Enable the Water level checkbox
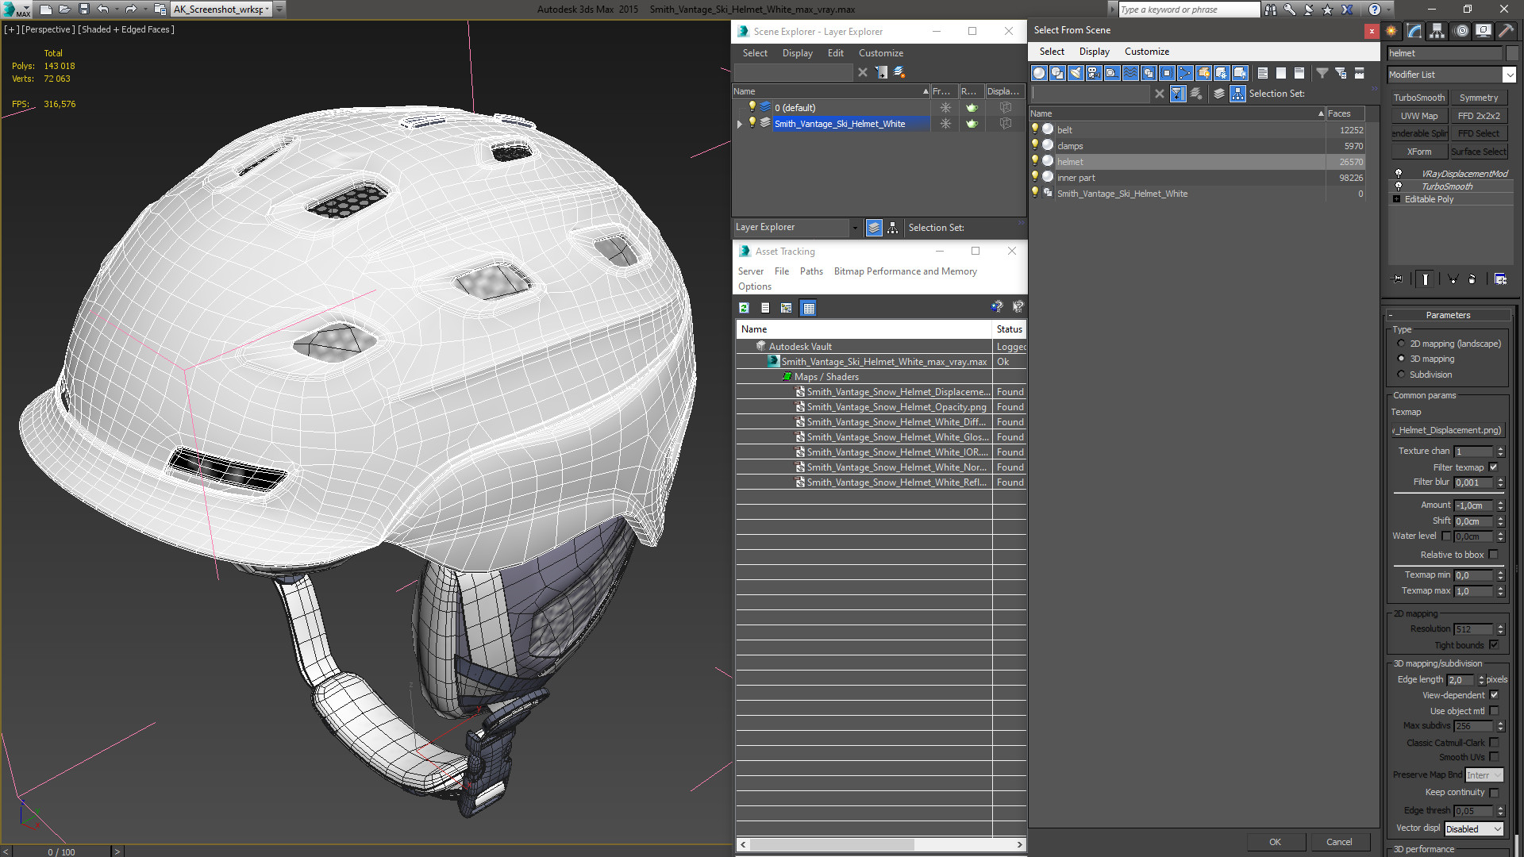The width and height of the screenshot is (1524, 857). [1446, 536]
